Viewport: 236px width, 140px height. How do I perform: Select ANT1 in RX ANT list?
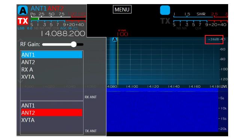[52, 55]
